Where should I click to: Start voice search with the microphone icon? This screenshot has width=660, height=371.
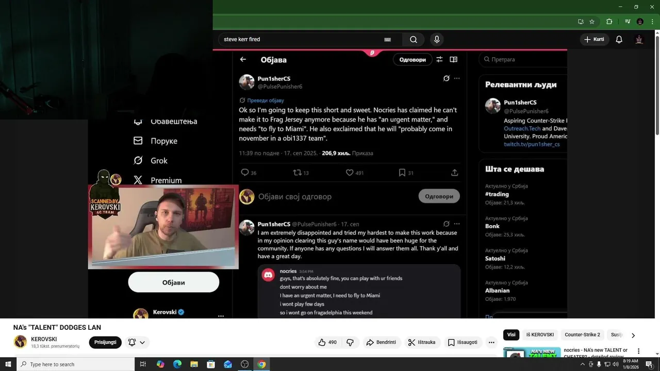[x=437, y=39]
